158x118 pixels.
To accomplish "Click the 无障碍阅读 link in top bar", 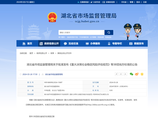I will pyautogui.click(x=84, y=2).
